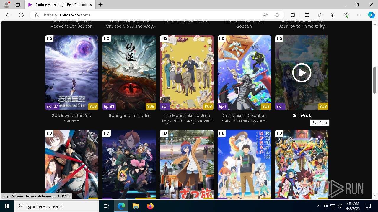
Task: Open tab actions menu icon
Action: 18,5
